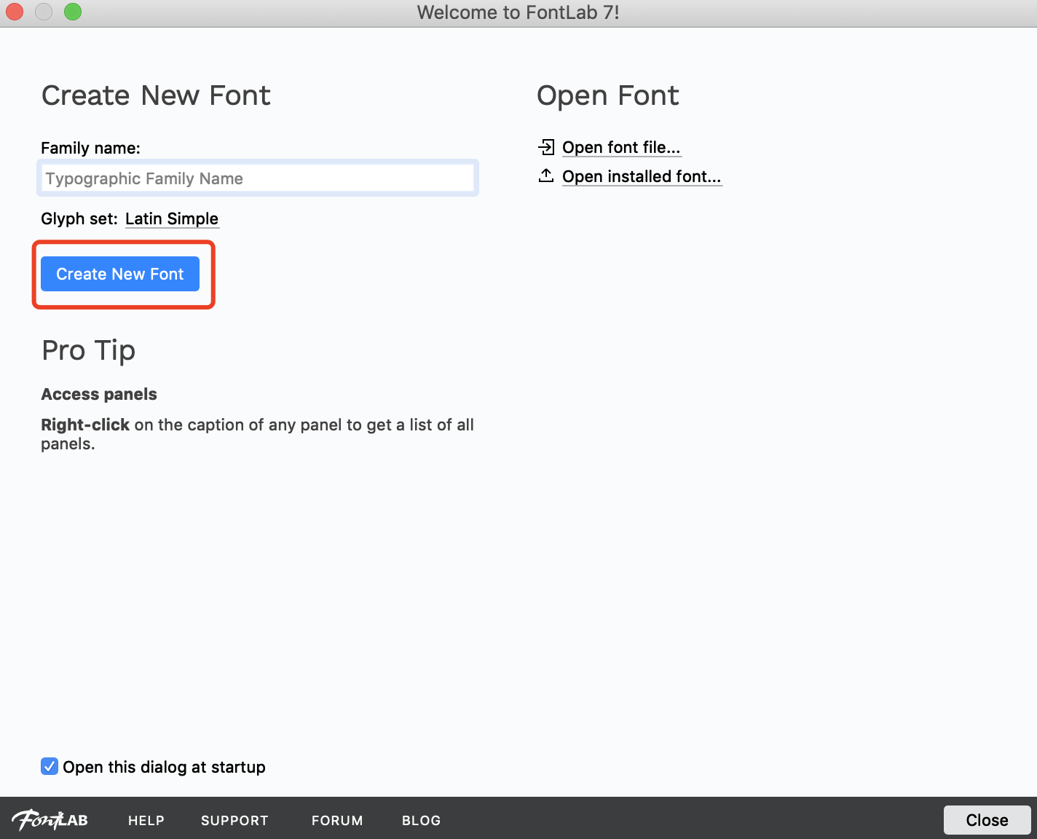1037x839 pixels.
Task: Click the Family name: label
Action: (90, 149)
